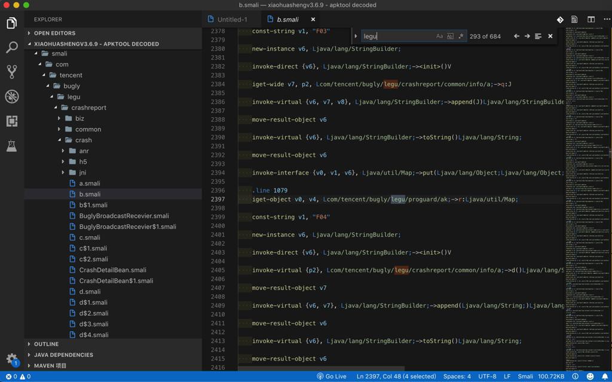
Task: Open the Manage gear menu
Action: (12, 359)
